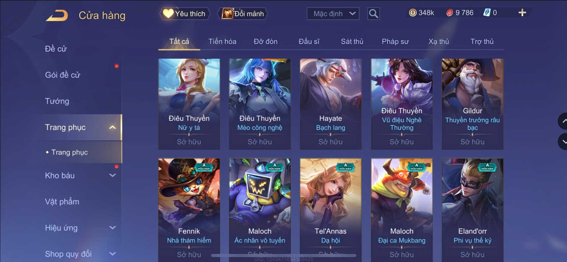This screenshot has width=567, height=262.
Task: Open the search magnifier icon
Action: point(373,13)
